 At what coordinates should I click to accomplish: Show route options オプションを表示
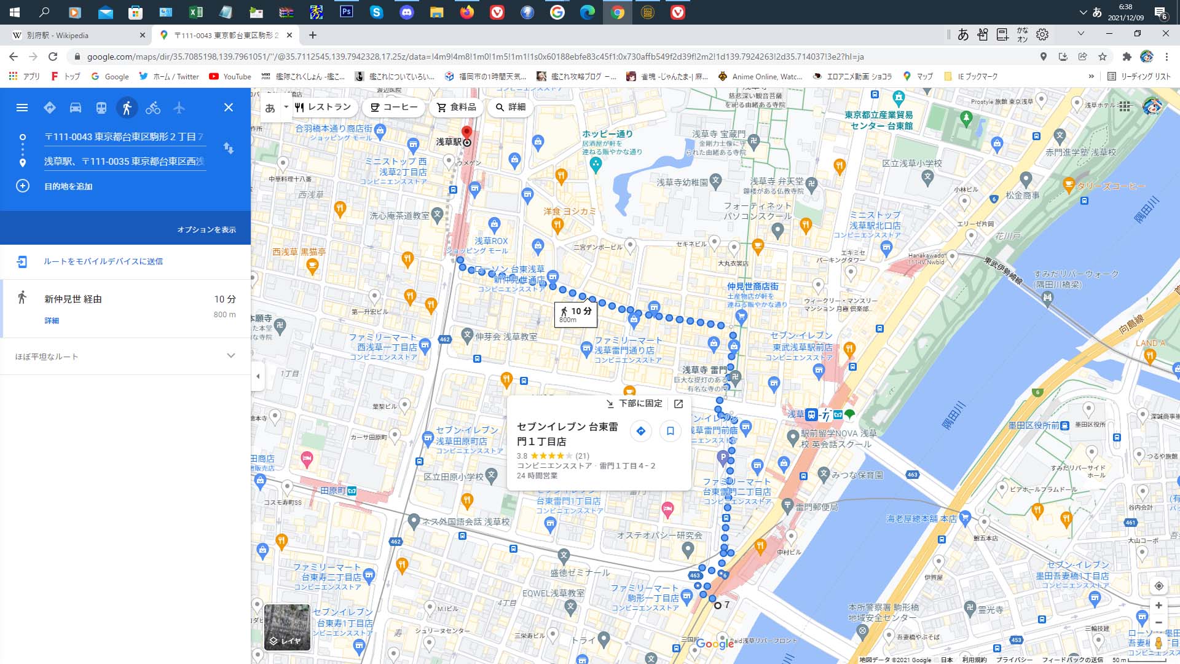click(x=206, y=229)
